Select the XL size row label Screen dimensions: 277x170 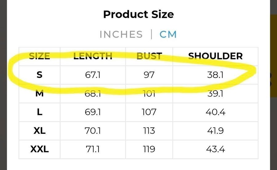[39, 131]
